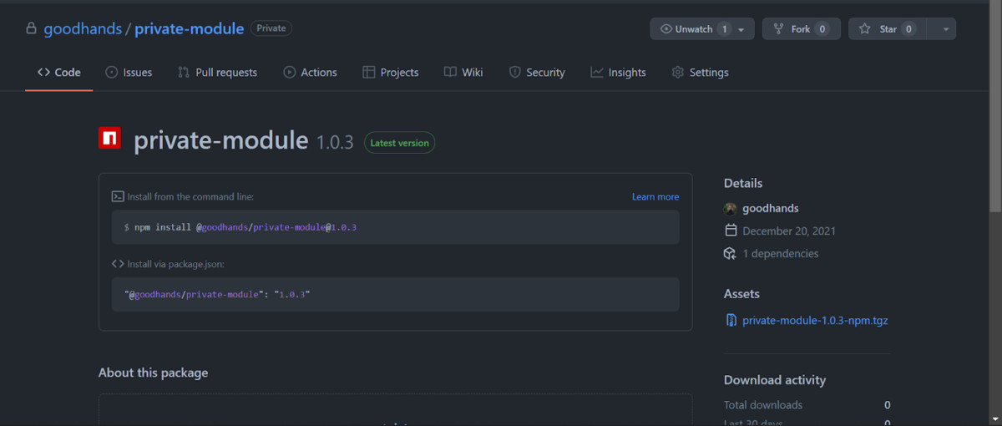The width and height of the screenshot is (1002, 426).
Task: Click the December 20, 2021 date
Action: (789, 231)
